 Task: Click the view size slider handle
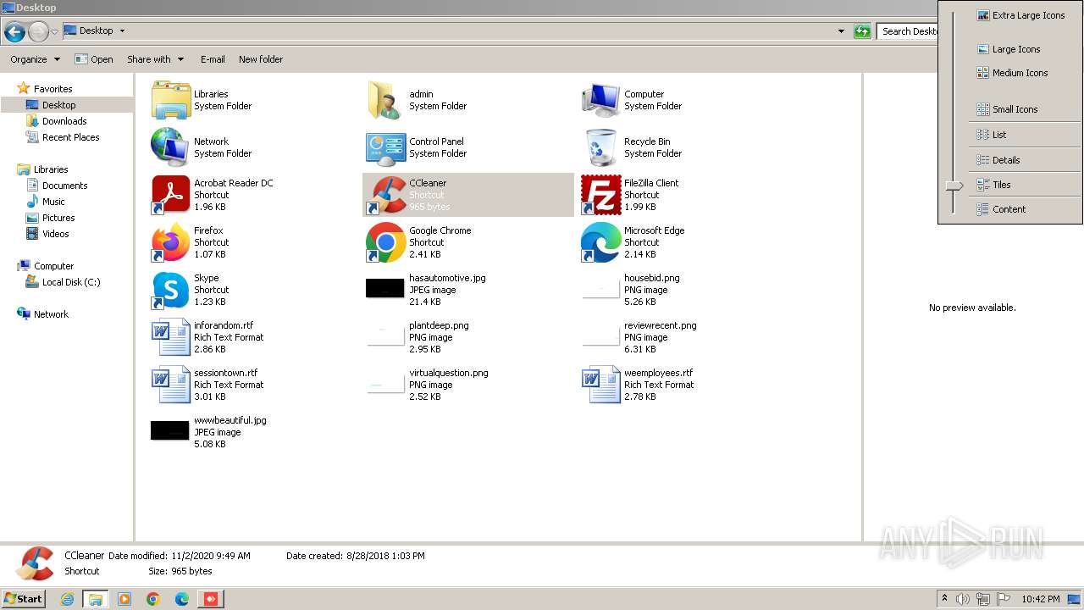click(954, 186)
